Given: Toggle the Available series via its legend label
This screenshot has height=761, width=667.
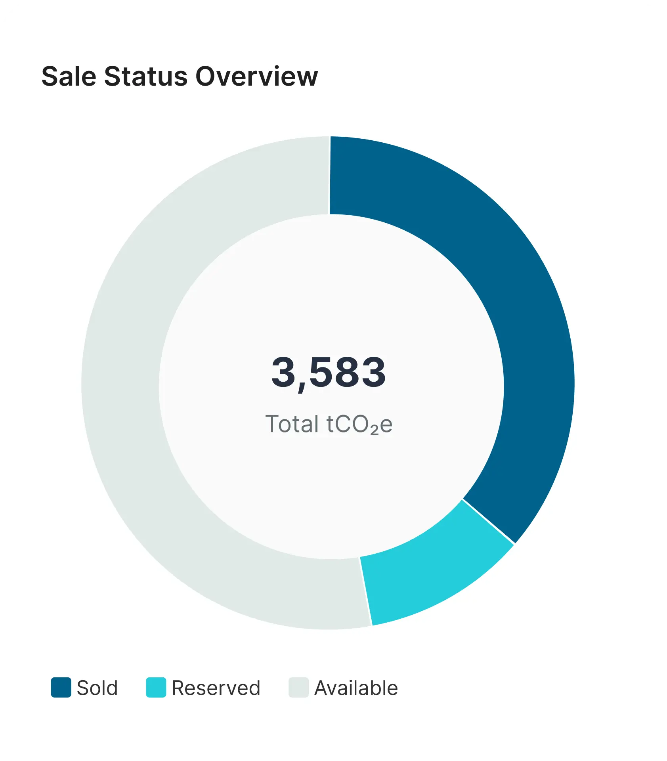Looking at the screenshot, I should (x=356, y=688).
